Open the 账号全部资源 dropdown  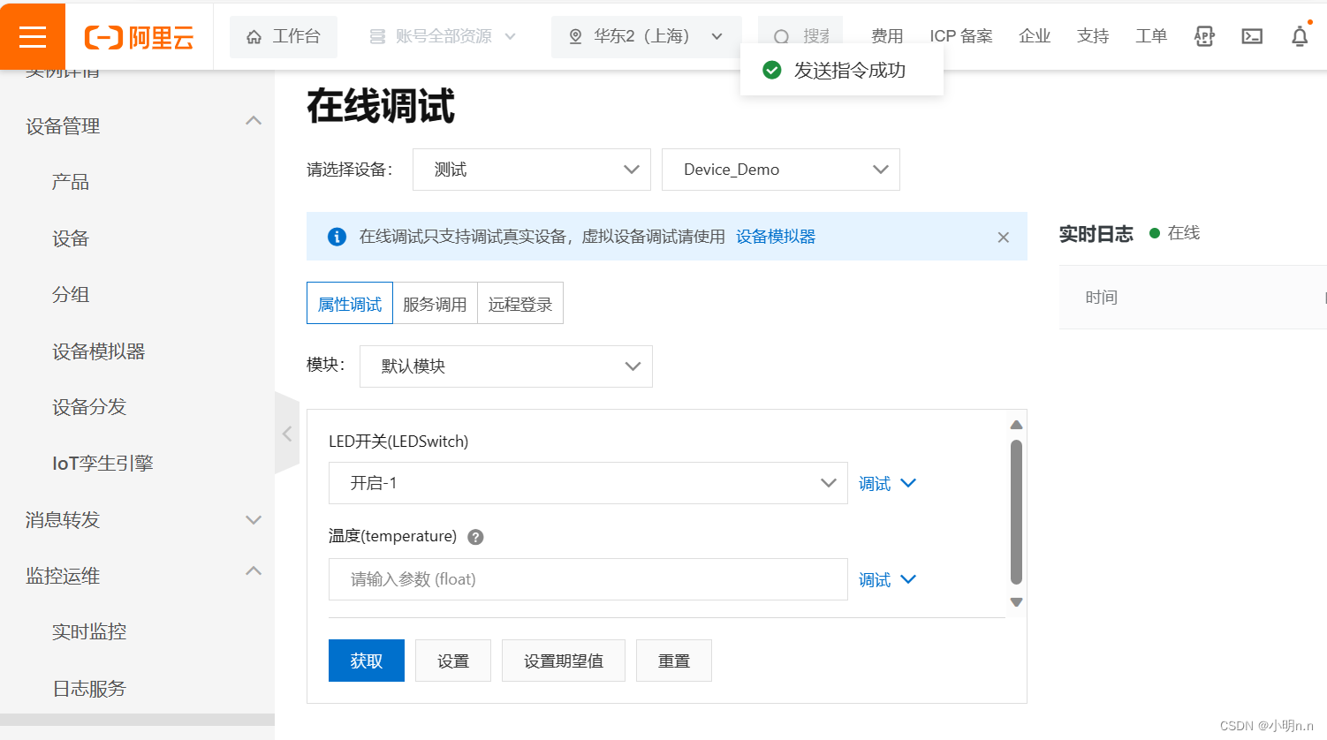443,36
